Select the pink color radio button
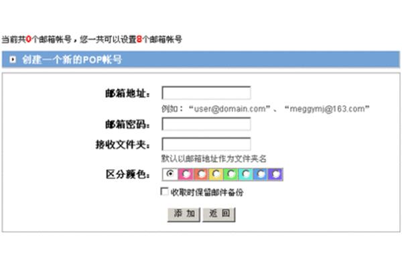402x268 pixels. (186, 174)
